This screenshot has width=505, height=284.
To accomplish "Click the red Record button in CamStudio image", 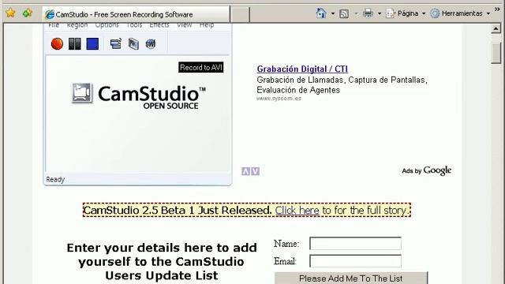I will click(57, 43).
